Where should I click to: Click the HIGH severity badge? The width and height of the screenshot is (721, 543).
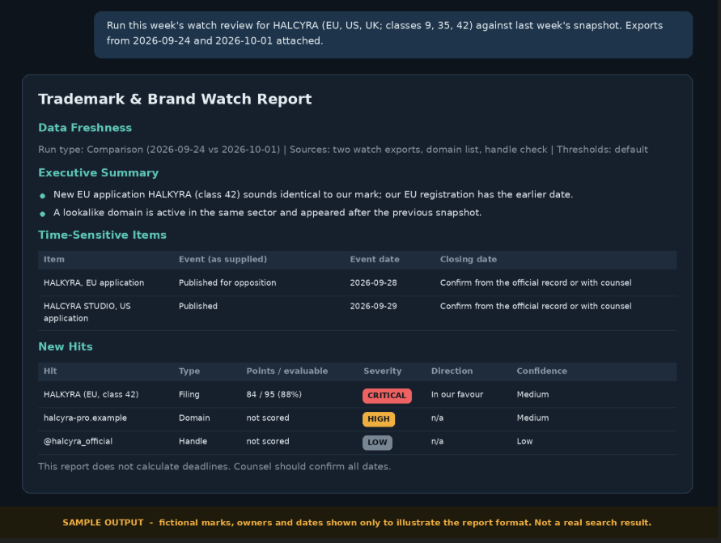[379, 419]
